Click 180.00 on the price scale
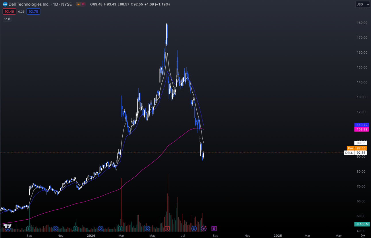 (x=362, y=23)
